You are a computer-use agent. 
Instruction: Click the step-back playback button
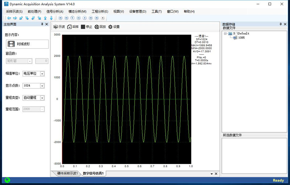(72, 18)
